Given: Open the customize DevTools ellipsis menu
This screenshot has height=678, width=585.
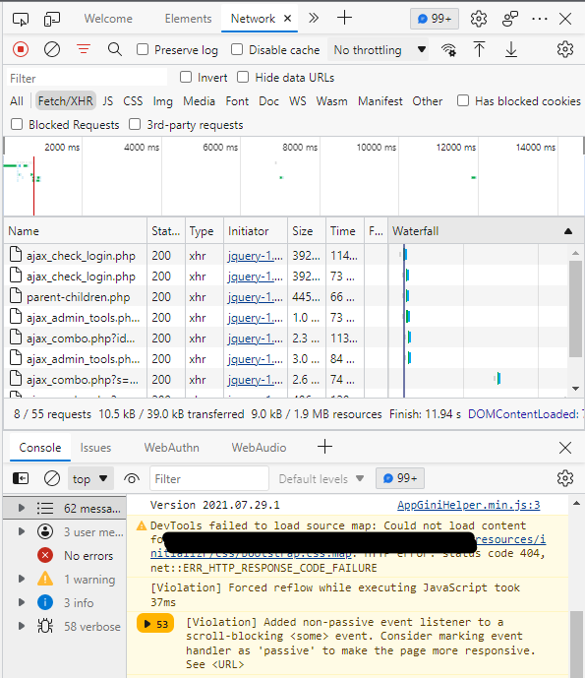Looking at the screenshot, I should pos(540,19).
